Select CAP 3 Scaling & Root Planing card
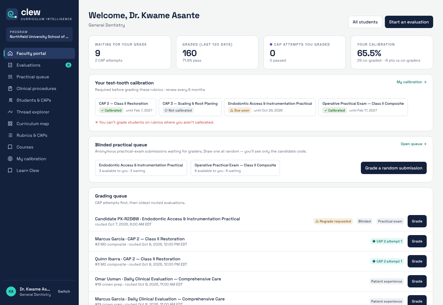 click(x=190, y=107)
